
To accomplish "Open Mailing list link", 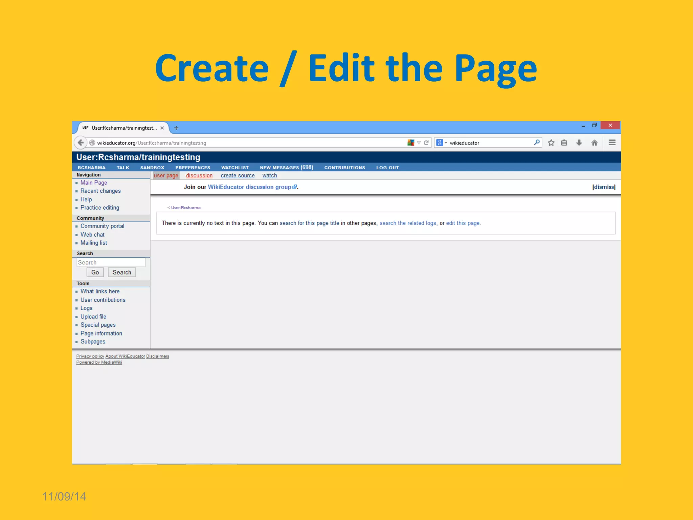I will tap(94, 243).
